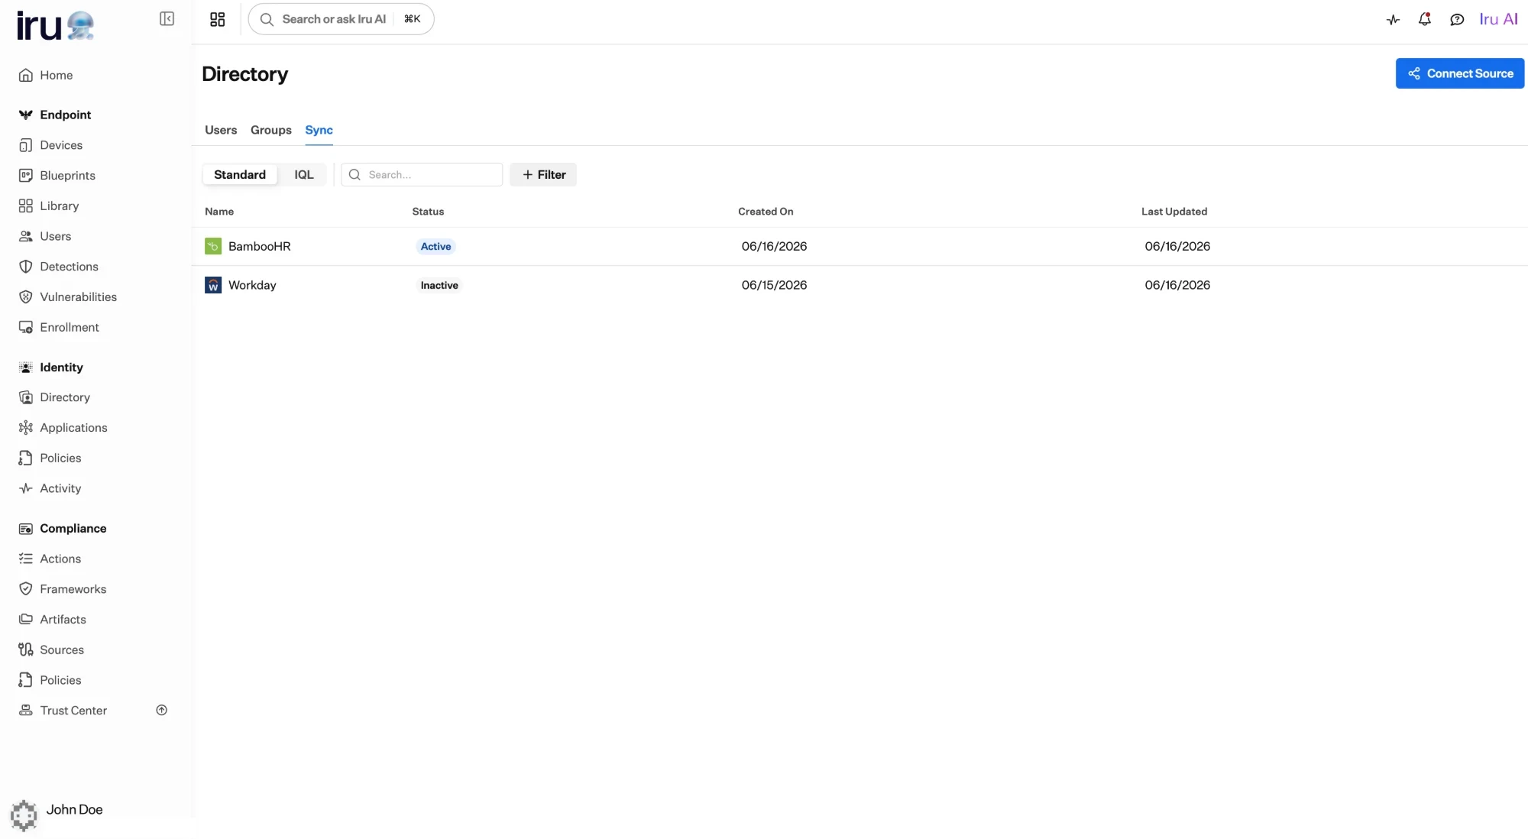Click the Frameworks shield icon
The width and height of the screenshot is (1528, 839).
coord(26,589)
